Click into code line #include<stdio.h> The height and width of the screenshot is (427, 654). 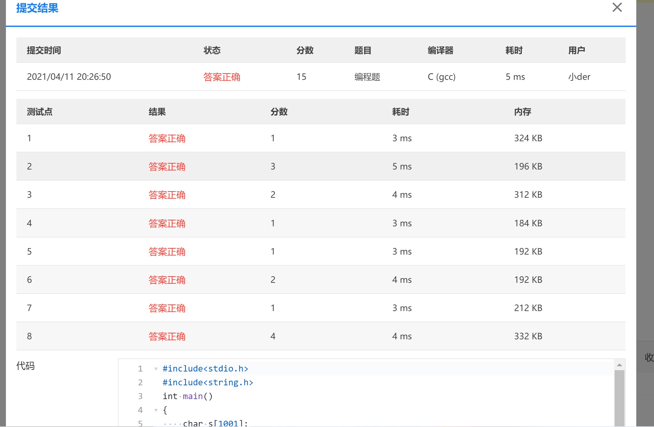(x=205, y=369)
